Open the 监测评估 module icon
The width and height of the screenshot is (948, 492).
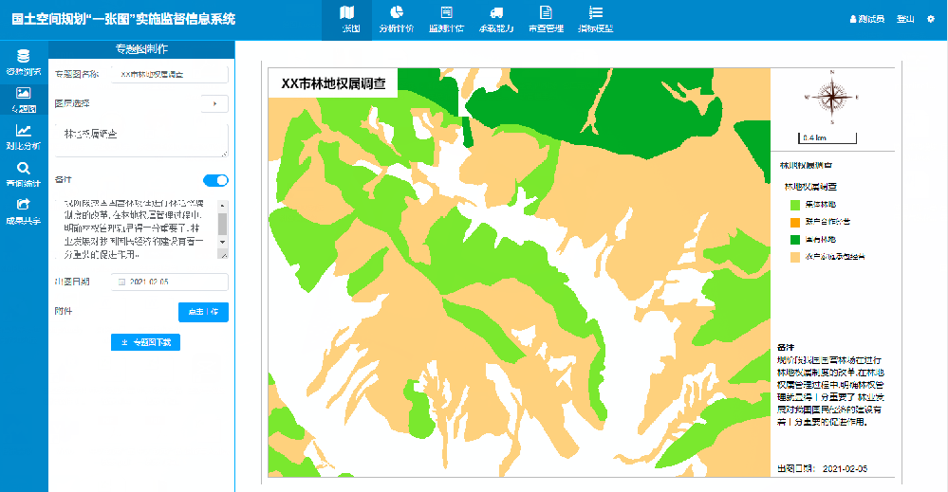point(446,12)
